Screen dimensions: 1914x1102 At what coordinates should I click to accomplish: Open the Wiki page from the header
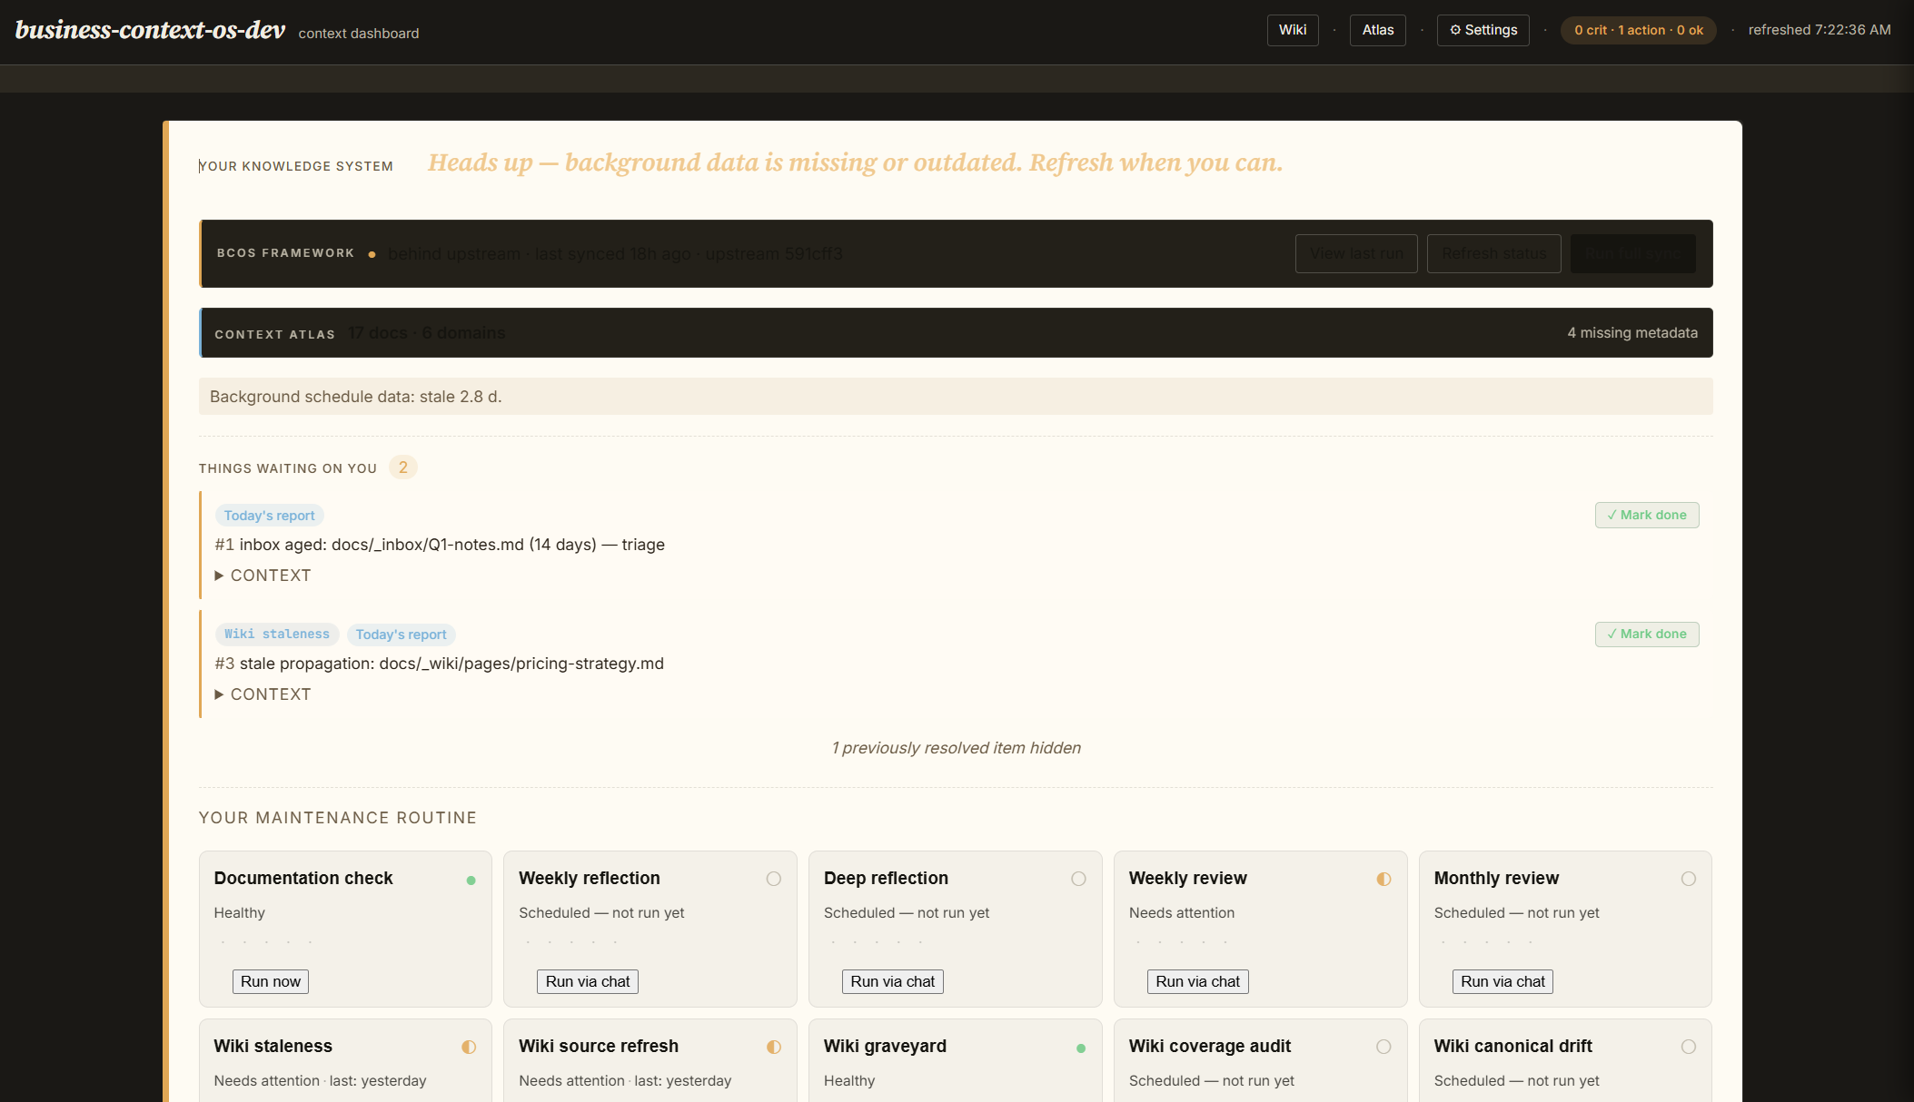(x=1293, y=30)
